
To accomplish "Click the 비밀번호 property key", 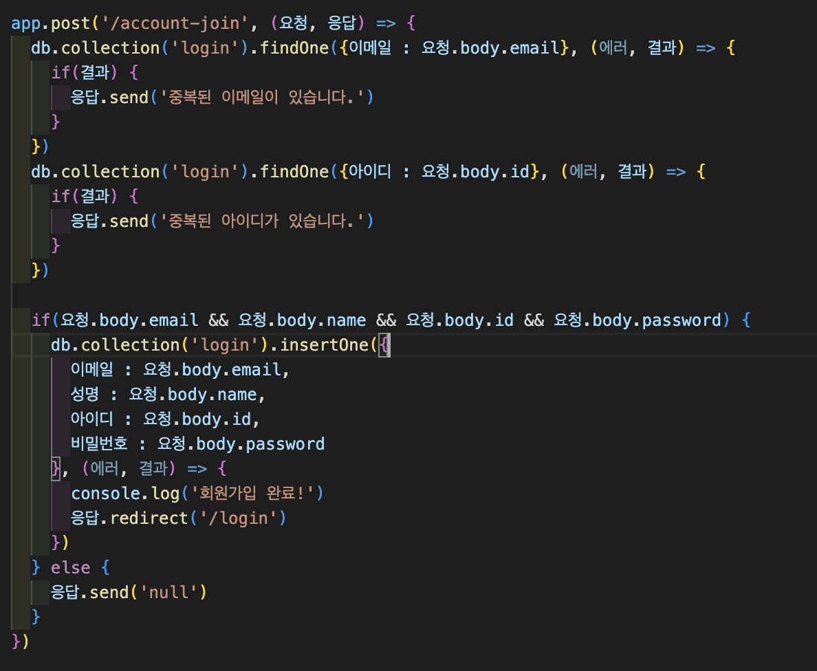I will (x=99, y=444).
